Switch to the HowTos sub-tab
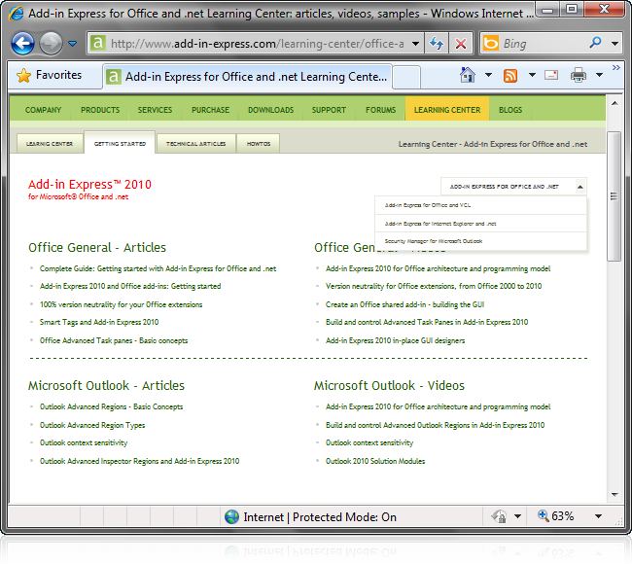The width and height of the screenshot is (632, 564). point(259,144)
